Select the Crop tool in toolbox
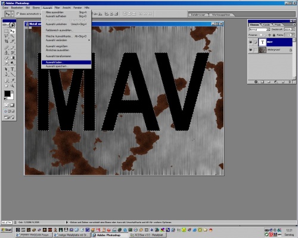 pos(7,41)
